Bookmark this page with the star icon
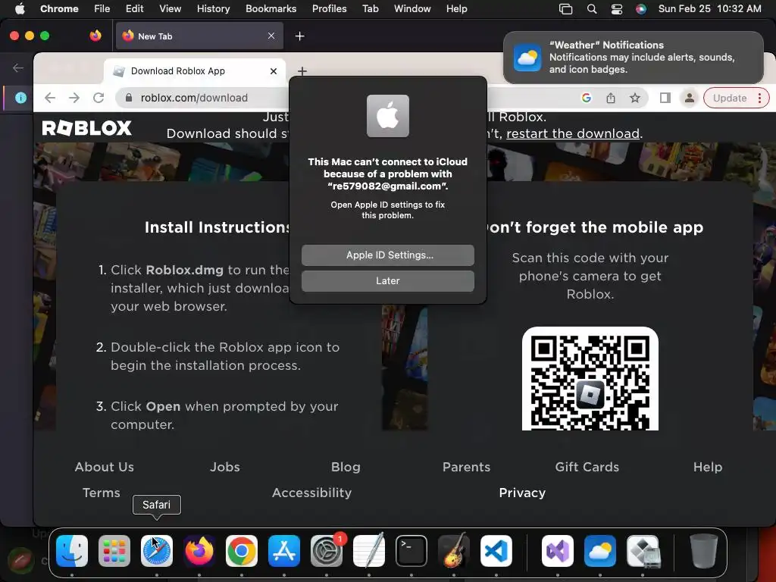 [635, 98]
